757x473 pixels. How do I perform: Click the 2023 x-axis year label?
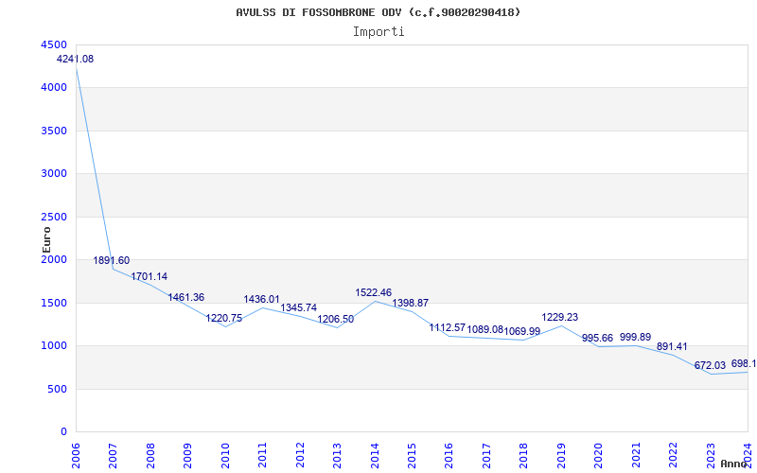click(711, 456)
